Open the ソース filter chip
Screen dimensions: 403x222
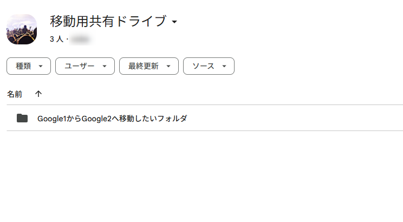tap(209, 66)
